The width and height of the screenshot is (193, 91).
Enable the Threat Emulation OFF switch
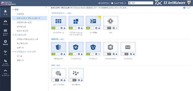(107, 54)
